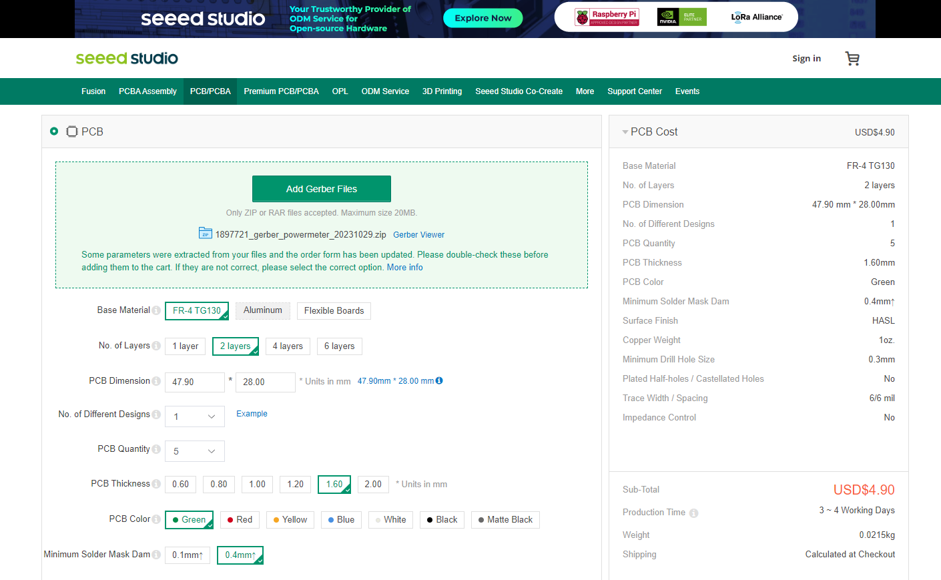Click the Seeed Studio logo
The height and width of the screenshot is (580, 941).
(x=126, y=58)
